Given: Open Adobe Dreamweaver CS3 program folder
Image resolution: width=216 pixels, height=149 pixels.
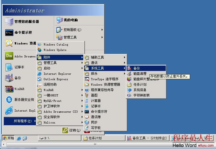Looking at the screenshot, I should 60,112.
